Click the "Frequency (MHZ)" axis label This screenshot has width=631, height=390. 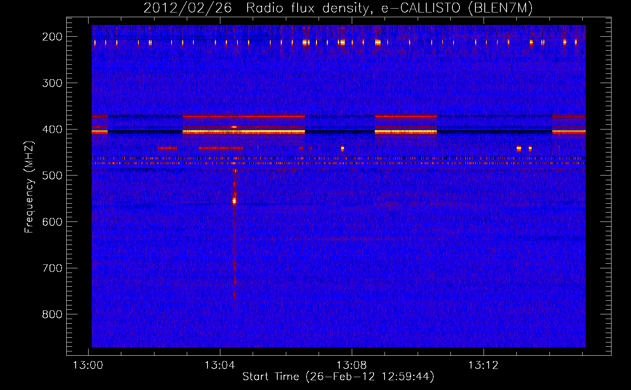29,187
